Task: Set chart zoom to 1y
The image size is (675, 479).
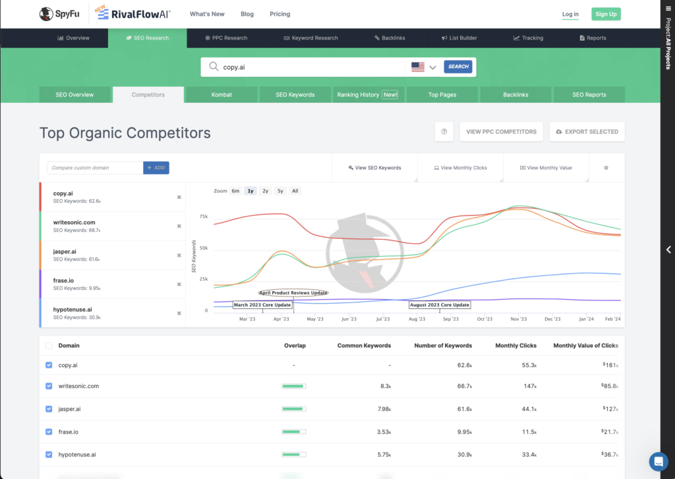Action: (x=250, y=191)
